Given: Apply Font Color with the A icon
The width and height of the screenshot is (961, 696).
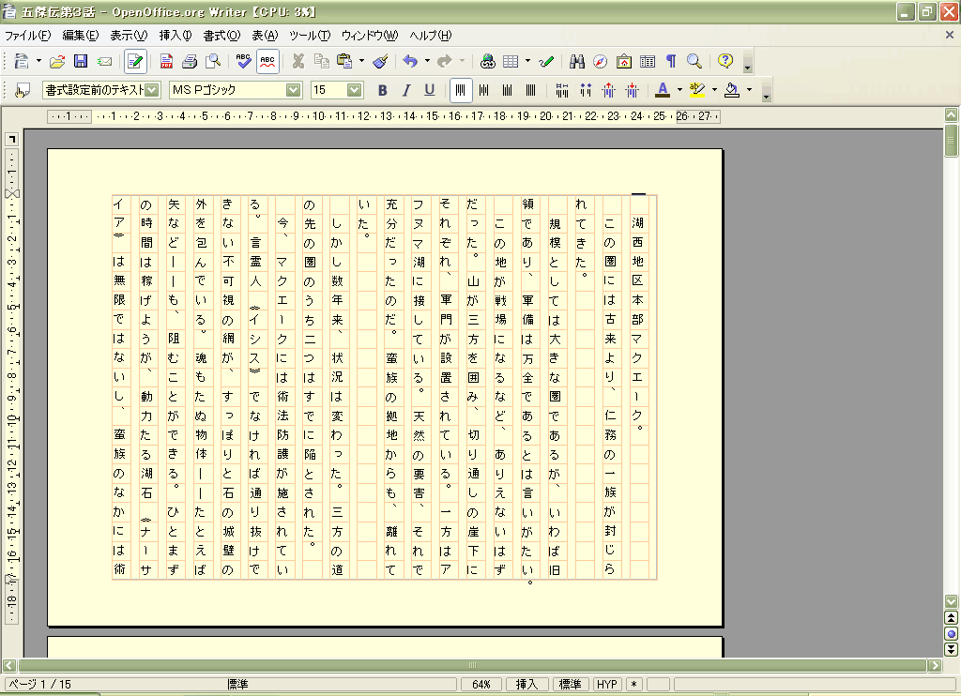Looking at the screenshot, I should [x=663, y=90].
